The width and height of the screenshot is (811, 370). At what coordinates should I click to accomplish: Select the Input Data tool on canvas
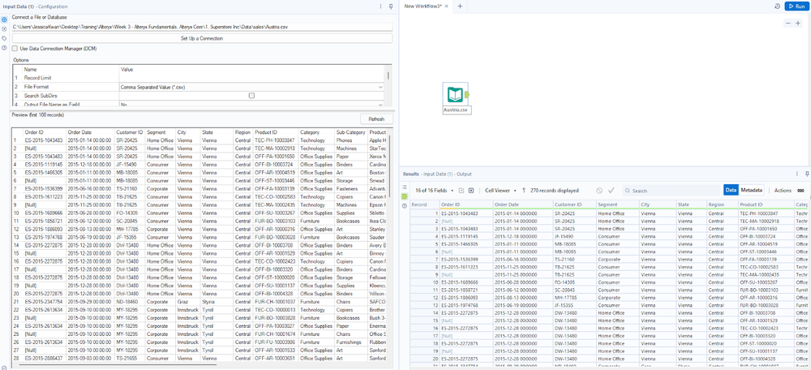(455, 95)
